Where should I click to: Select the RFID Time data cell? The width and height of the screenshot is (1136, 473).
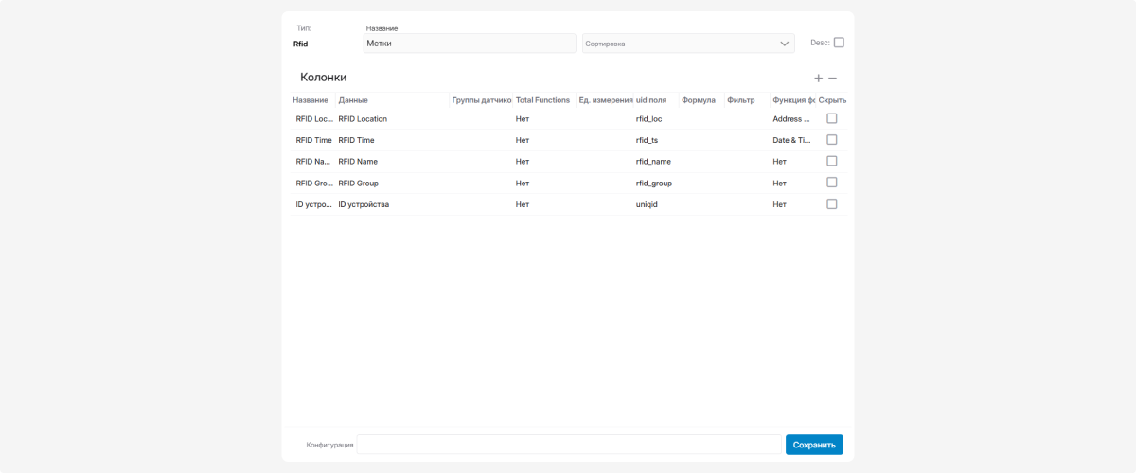click(x=357, y=140)
